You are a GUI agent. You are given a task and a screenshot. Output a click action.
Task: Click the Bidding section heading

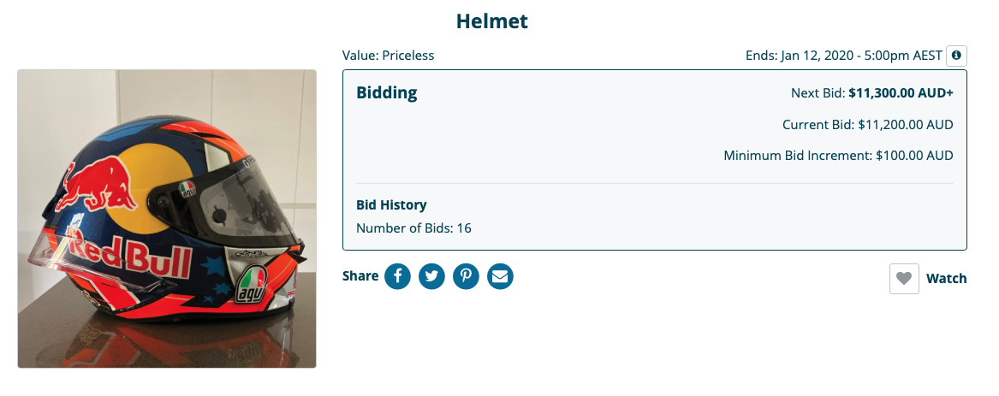(387, 93)
